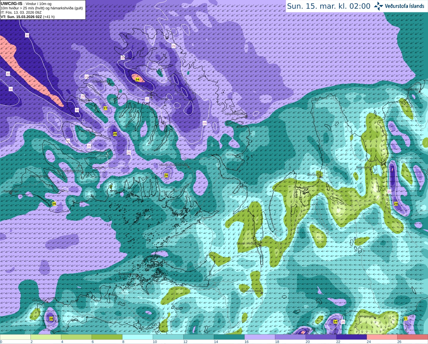Click the yellow 27 gust marker east of Hveravellir
Image resolution: width=428 pixels, height=344 pixels.
tap(406, 319)
